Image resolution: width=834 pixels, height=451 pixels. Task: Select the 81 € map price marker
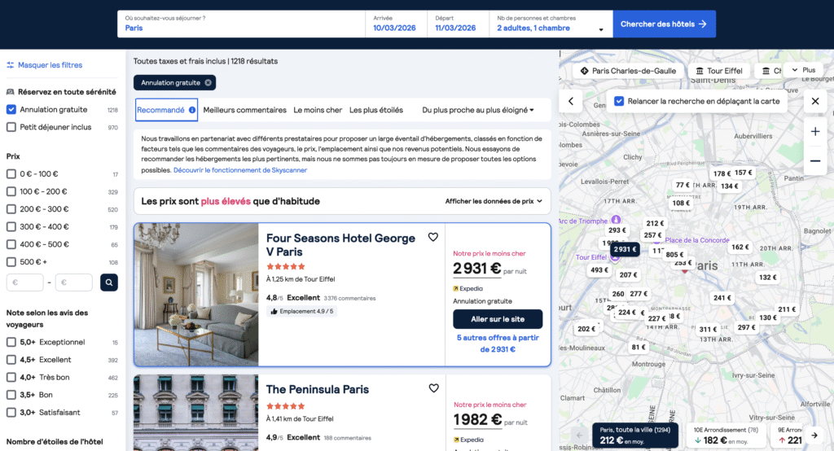pyautogui.click(x=639, y=348)
